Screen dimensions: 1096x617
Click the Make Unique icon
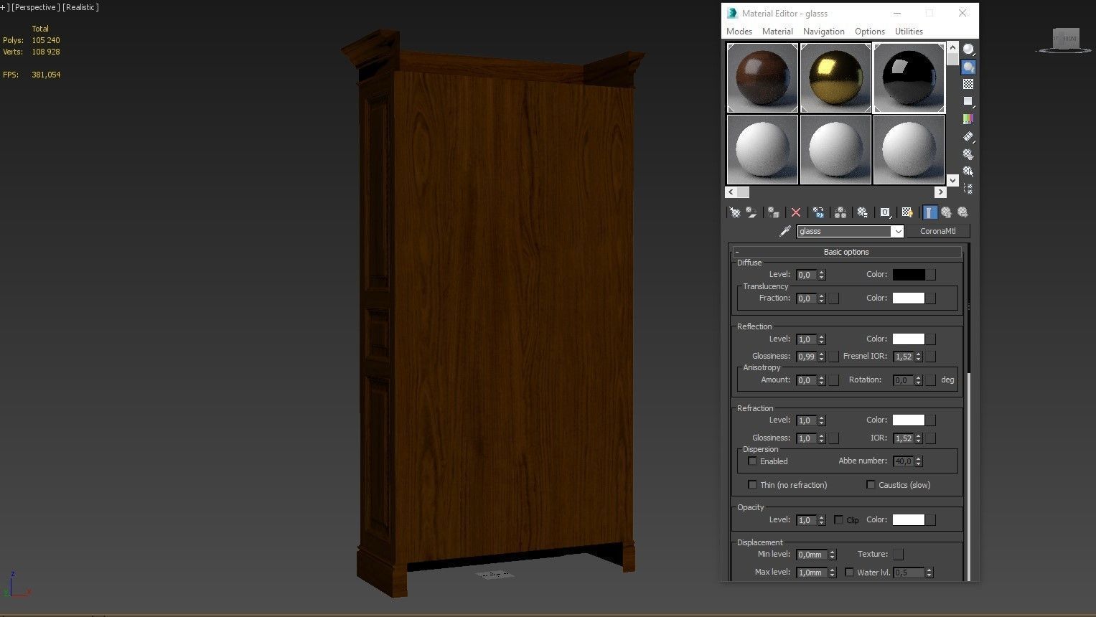coord(840,212)
